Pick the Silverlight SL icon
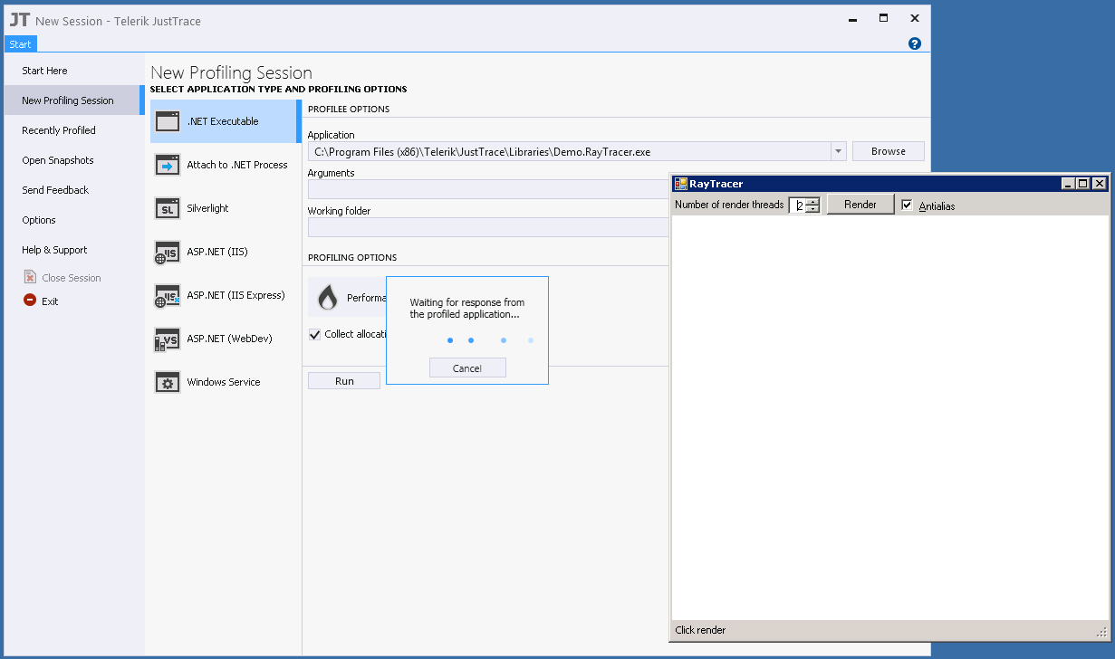 (168, 208)
